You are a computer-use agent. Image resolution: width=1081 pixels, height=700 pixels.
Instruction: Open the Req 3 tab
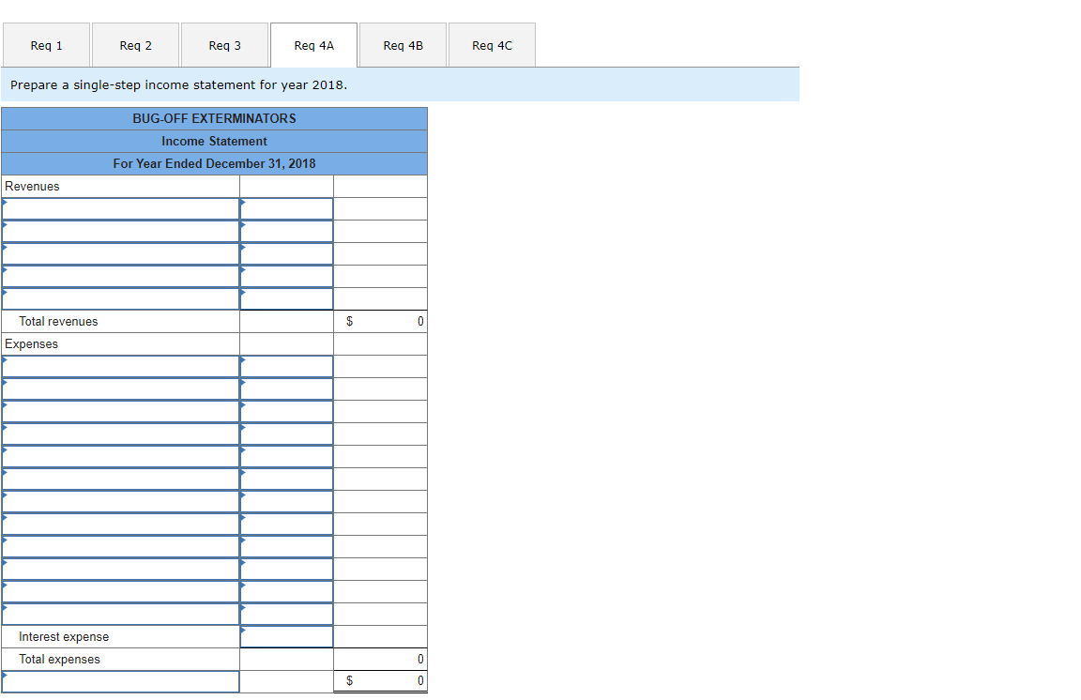point(223,44)
